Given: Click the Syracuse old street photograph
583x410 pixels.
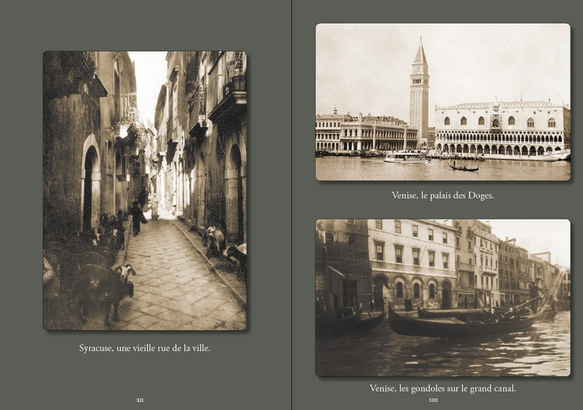Looking at the screenshot, I should 144,190.
